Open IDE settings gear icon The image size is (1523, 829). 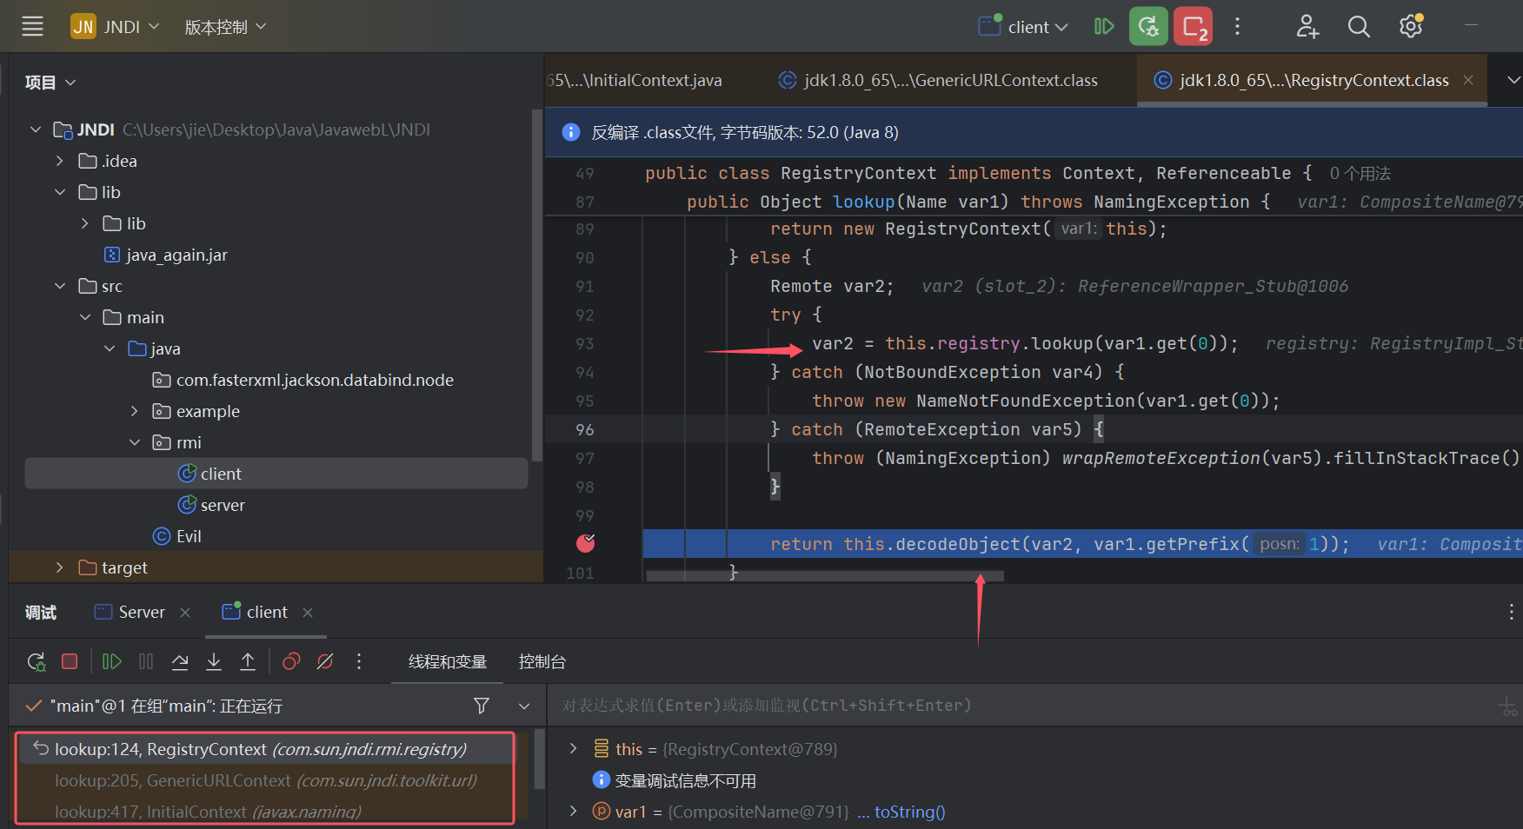point(1411,26)
